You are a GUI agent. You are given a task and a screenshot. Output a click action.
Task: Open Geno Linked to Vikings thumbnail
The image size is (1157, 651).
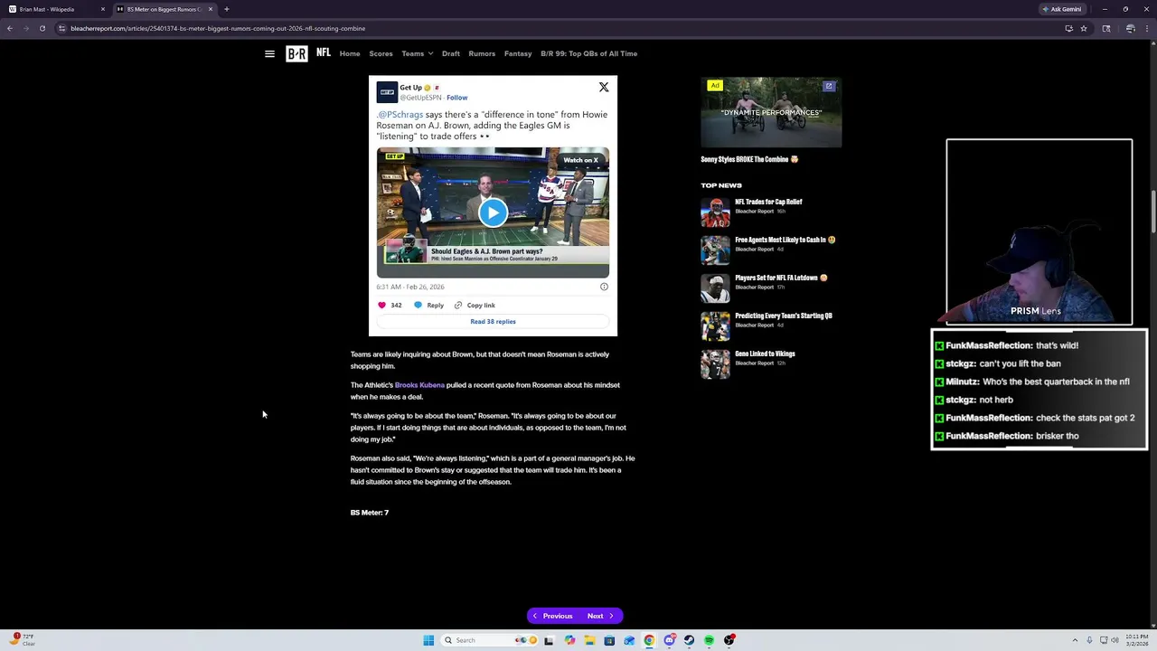coord(715,363)
